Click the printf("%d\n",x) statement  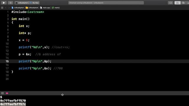[x=34, y=47]
